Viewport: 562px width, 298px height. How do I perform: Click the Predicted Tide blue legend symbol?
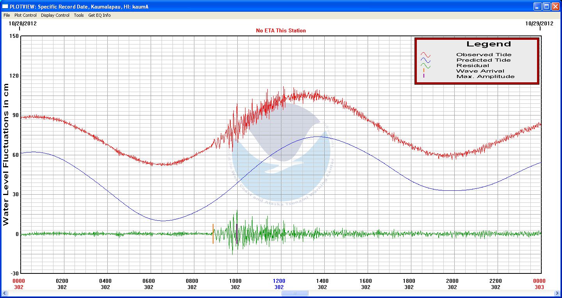click(425, 60)
